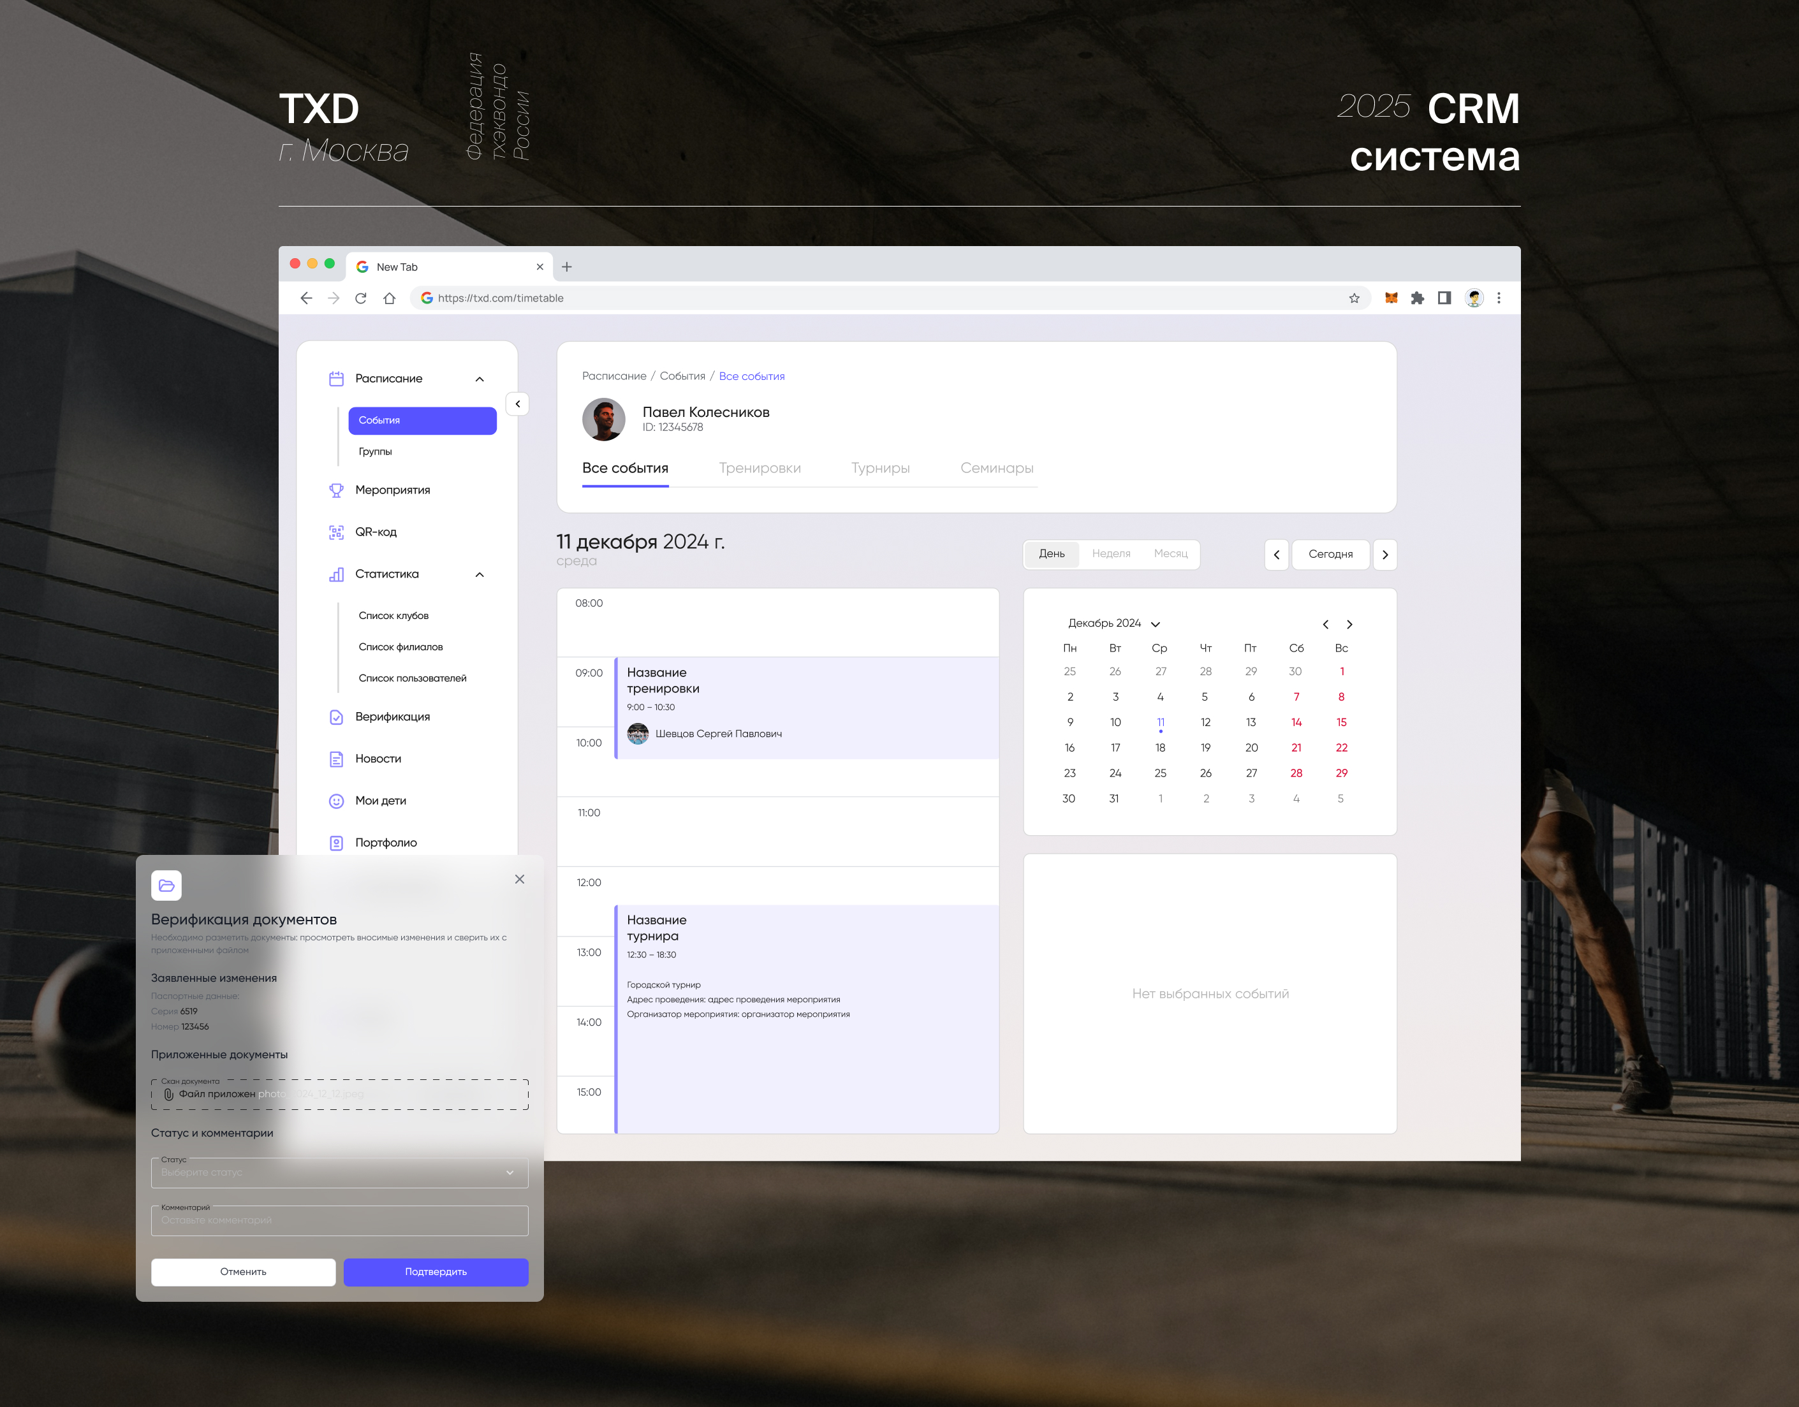
Task: Click the Комментарий input field
Action: (x=339, y=1220)
